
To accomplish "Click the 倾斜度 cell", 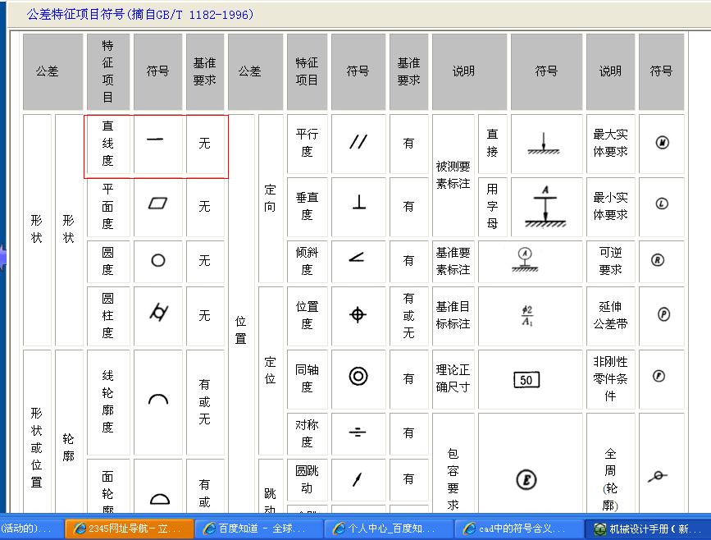I will pyautogui.click(x=307, y=261).
